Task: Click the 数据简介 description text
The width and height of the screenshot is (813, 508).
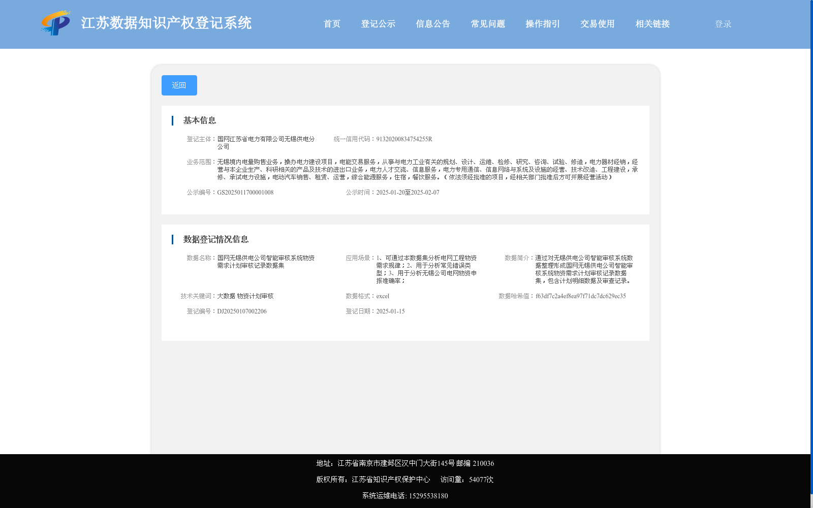Action: coord(584,269)
